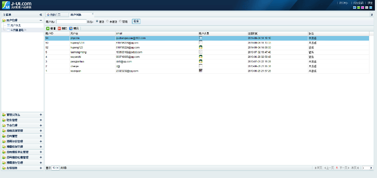377x178 pixels.
Task: Click the green add (新增) toolbar icon
Action: click(48, 28)
